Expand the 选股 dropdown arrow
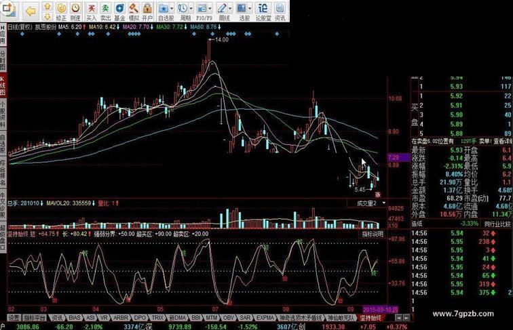Screen dimensions: 513x330 pos(250,8)
